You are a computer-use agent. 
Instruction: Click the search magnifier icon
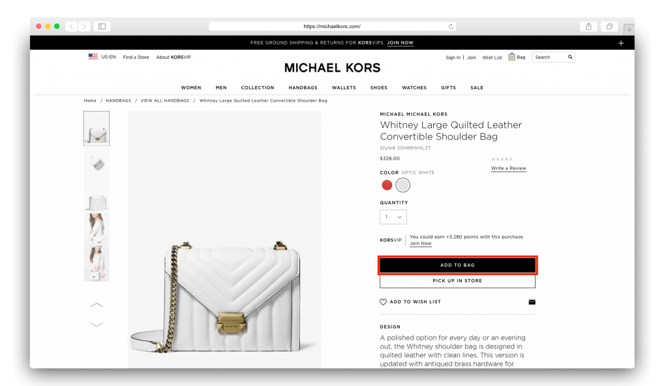click(x=570, y=57)
